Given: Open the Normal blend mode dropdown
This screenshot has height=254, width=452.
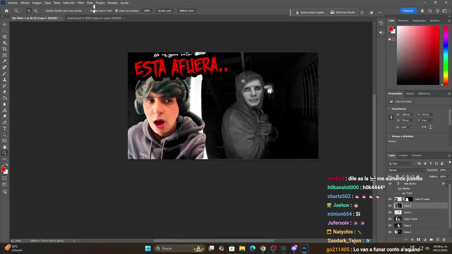Looking at the screenshot, I should [406, 170].
